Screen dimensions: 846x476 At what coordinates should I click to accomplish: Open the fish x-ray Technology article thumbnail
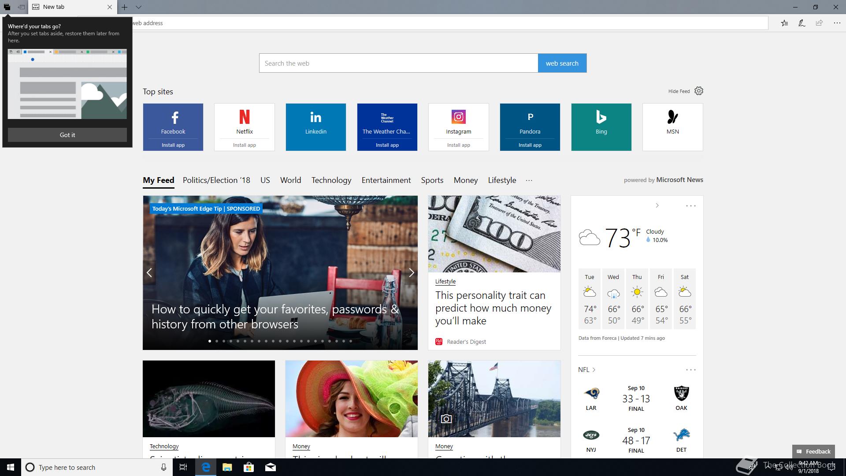click(209, 399)
